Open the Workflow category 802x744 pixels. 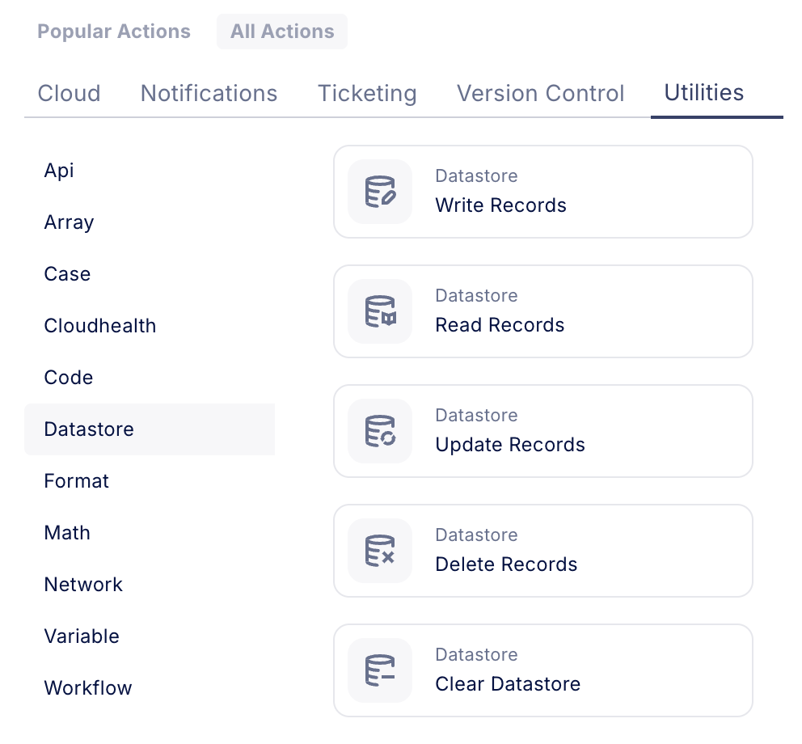[88, 688]
